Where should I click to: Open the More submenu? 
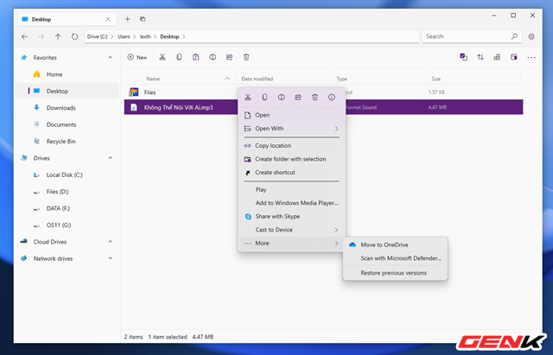(x=292, y=244)
